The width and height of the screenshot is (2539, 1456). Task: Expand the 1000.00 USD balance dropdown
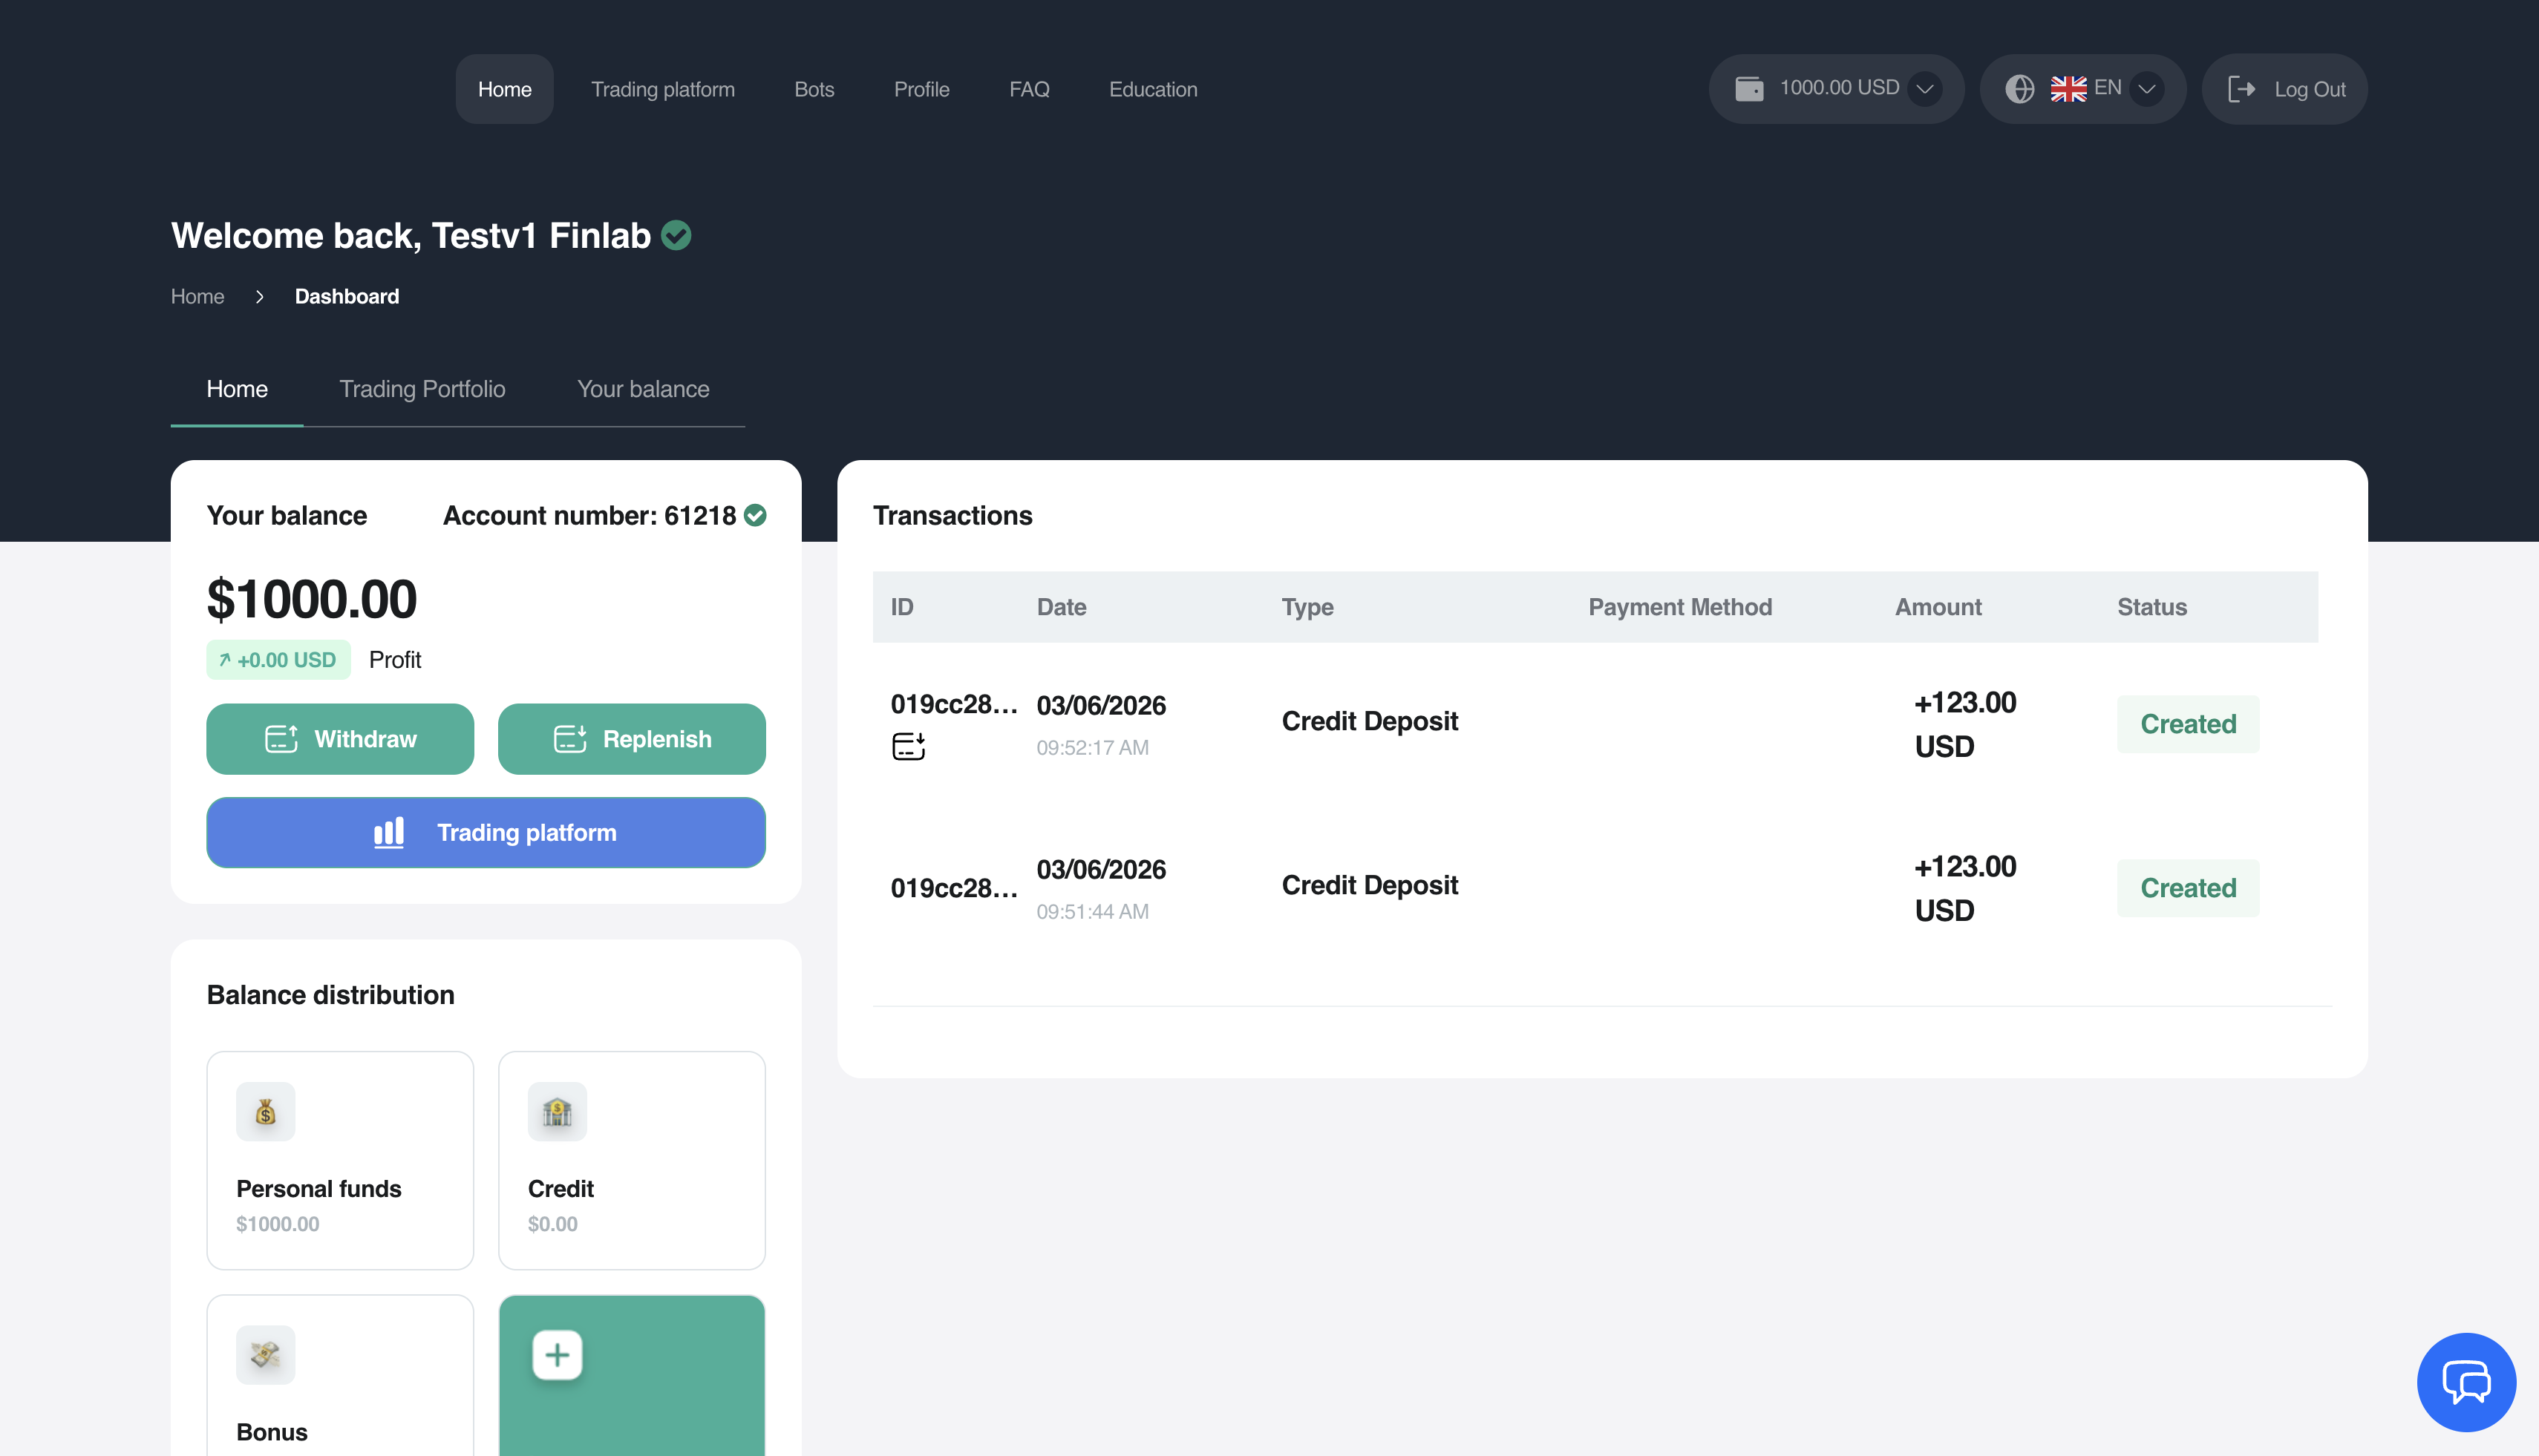coord(1925,88)
